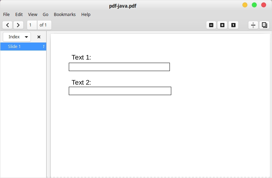Open the File menu

point(7,15)
